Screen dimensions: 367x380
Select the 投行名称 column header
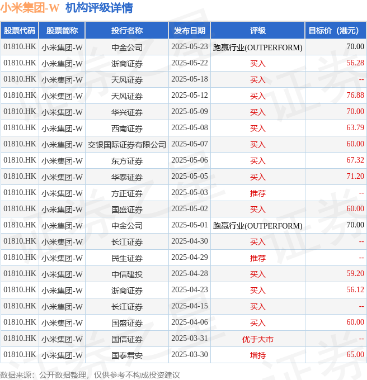(x=127, y=31)
